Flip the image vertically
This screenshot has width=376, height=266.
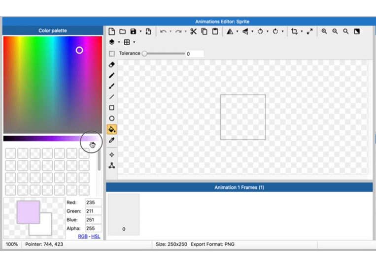[x=245, y=31]
